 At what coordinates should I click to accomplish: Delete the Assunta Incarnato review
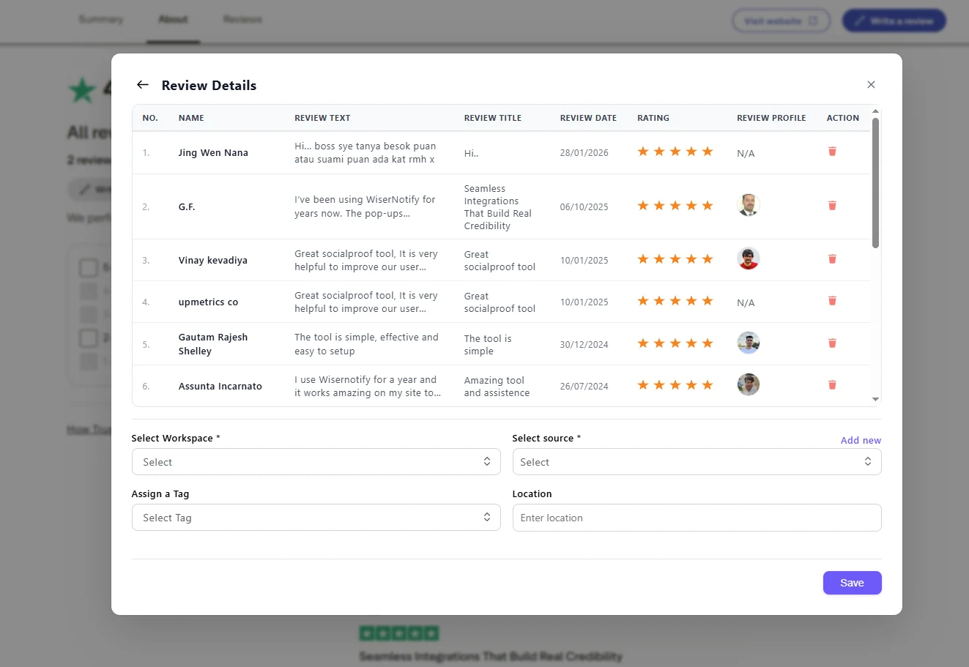point(832,385)
